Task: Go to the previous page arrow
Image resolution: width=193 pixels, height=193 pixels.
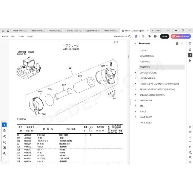Action: click(190, 137)
